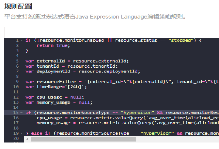Click 'var externalId = resource.externalId;' line
Viewport: 219px width, 149px height.
coord(77,61)
